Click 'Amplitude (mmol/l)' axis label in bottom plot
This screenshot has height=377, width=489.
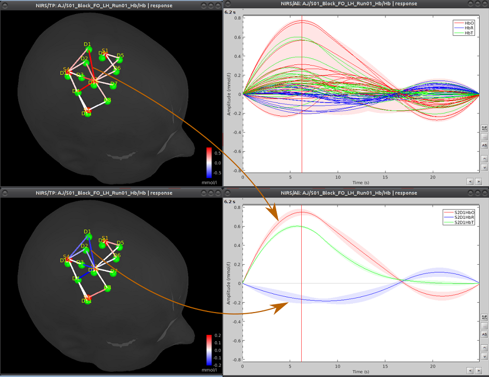[229, 283]
